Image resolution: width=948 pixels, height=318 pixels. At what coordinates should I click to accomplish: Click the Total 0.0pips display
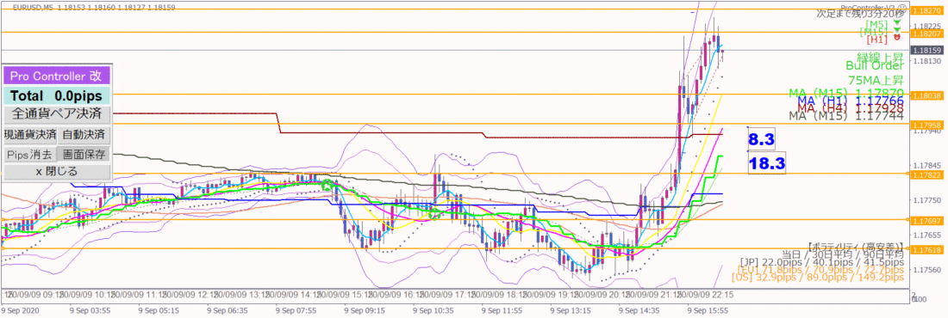[57, 96]
